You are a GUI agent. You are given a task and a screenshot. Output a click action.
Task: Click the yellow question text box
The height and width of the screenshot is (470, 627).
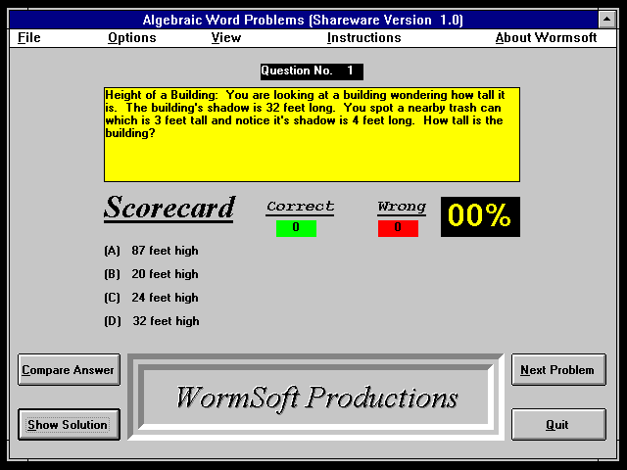click(312, 134)
